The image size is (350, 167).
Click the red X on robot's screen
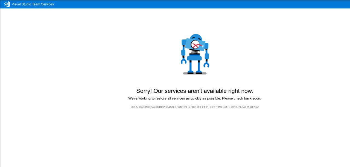195,45
